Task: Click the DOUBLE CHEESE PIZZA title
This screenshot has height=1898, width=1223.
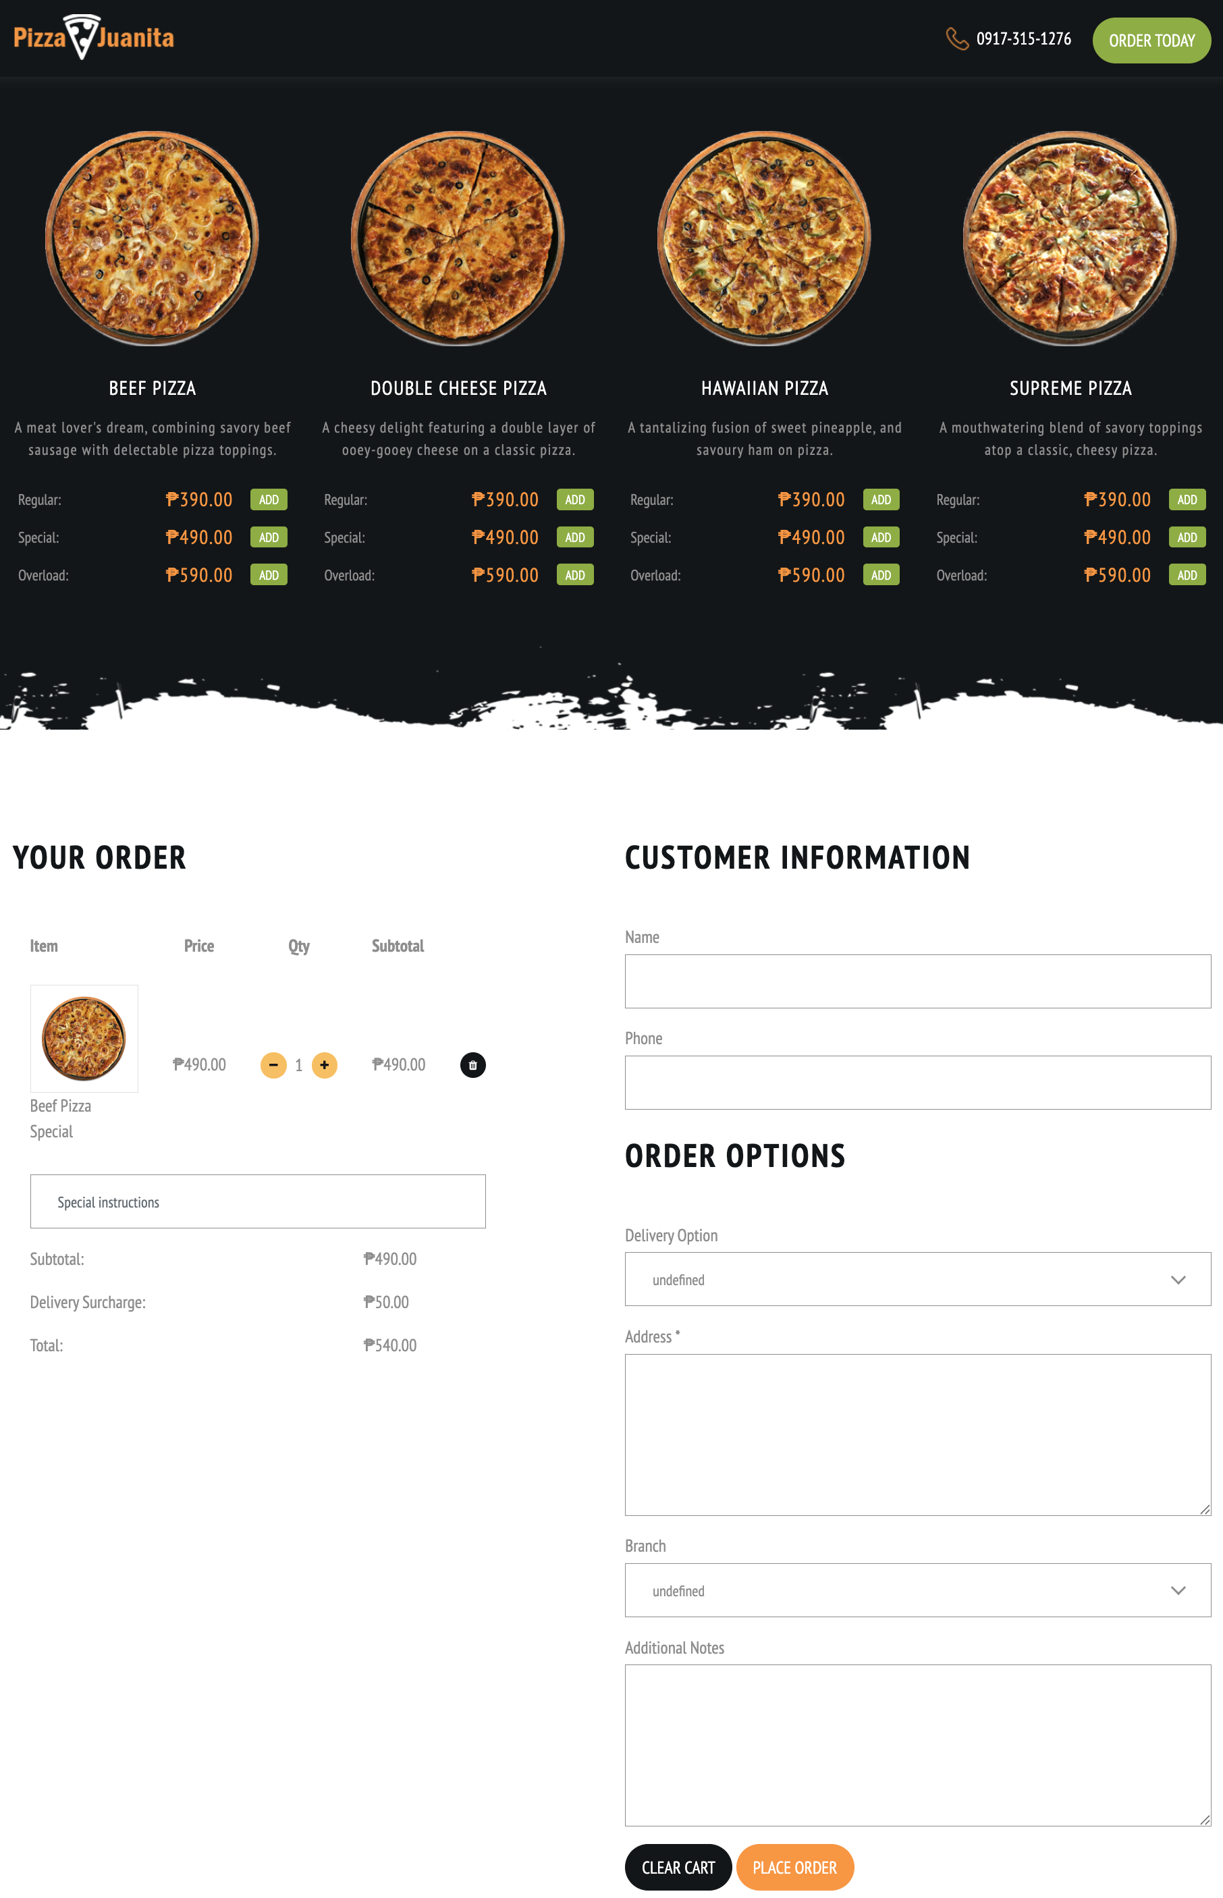Action: [x=458, y=388]
